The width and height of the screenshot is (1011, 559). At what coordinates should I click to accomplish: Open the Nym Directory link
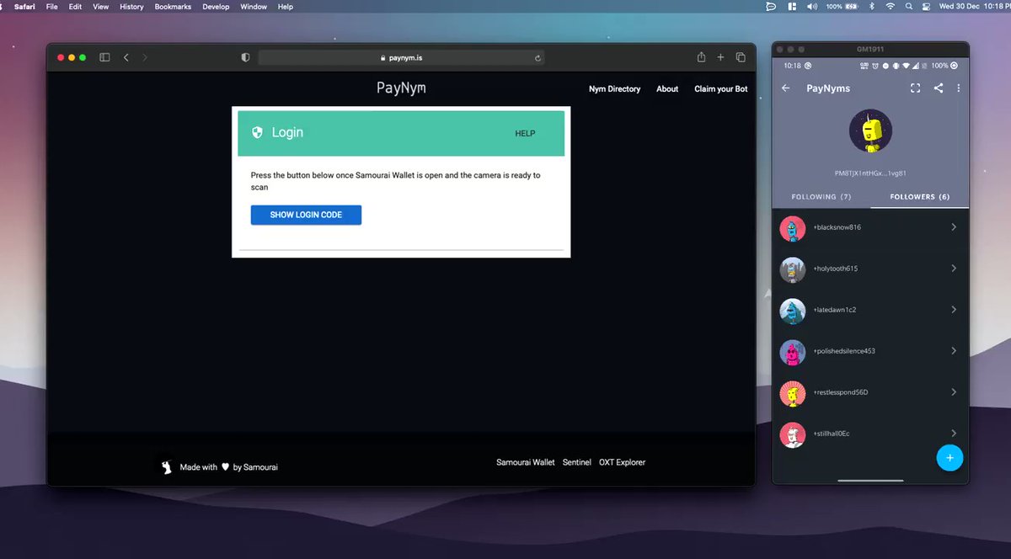tap(614, 88)
